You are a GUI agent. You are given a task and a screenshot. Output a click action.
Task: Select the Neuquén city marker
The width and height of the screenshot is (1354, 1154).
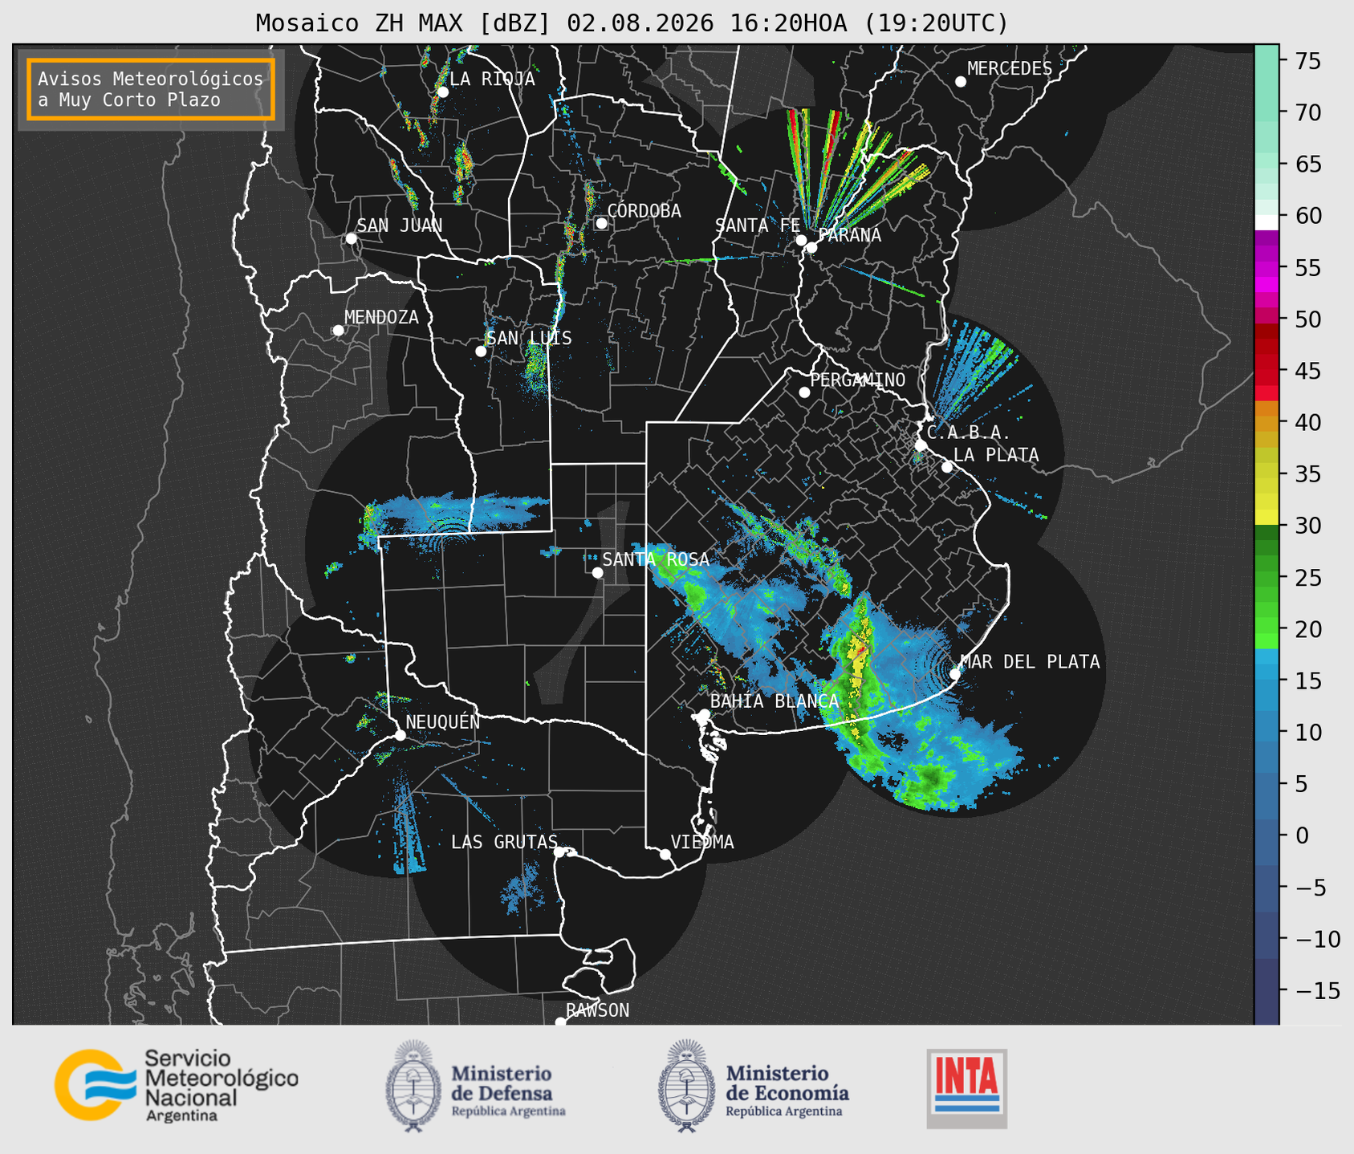(400, 734)
